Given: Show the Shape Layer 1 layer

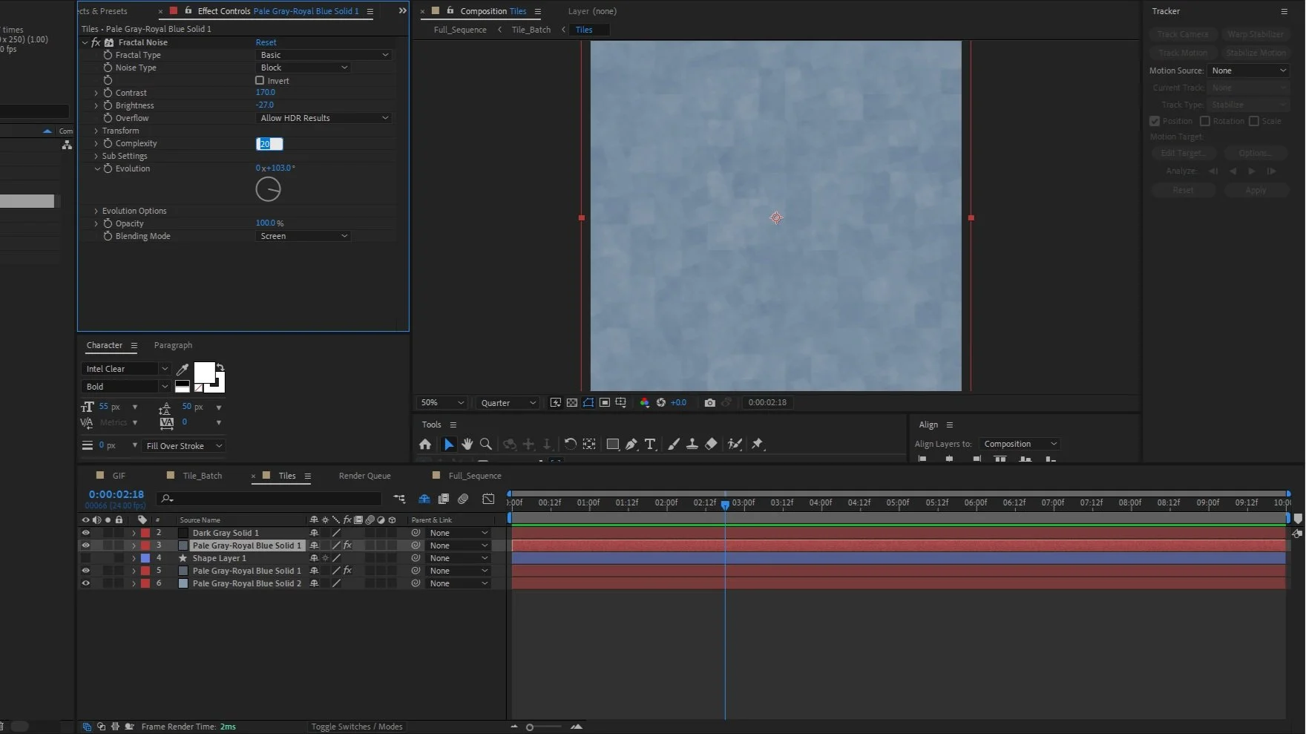Looking at the screenshot, I should point(85,558).
